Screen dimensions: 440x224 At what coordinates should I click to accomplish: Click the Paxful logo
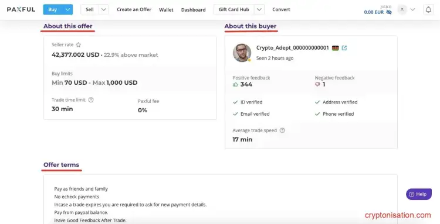21,9
